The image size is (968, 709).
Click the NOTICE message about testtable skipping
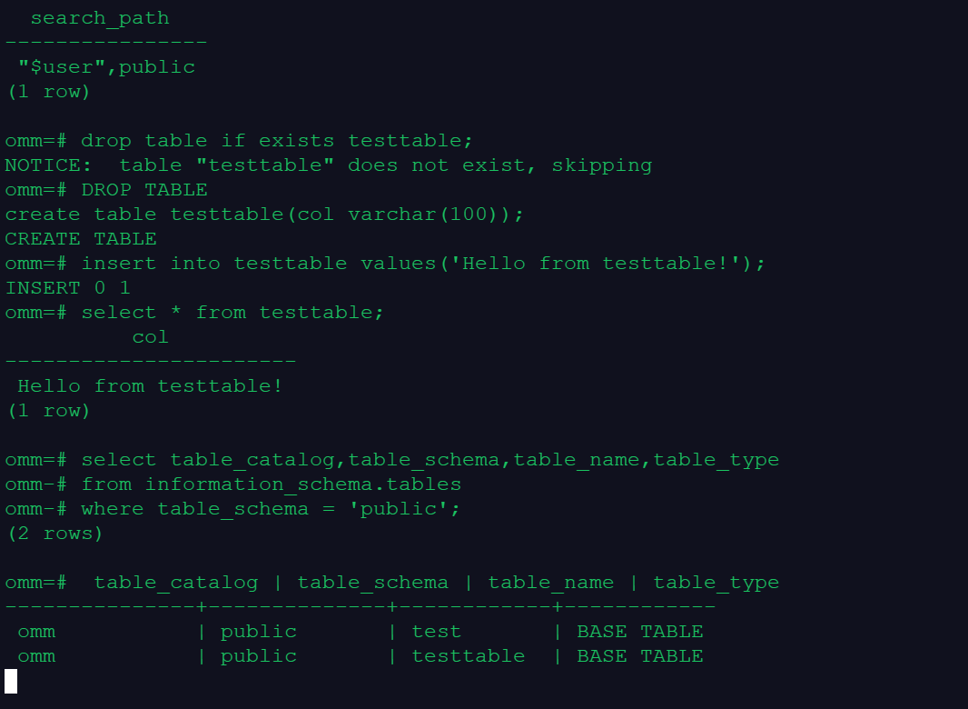click(x=328, y=165)
